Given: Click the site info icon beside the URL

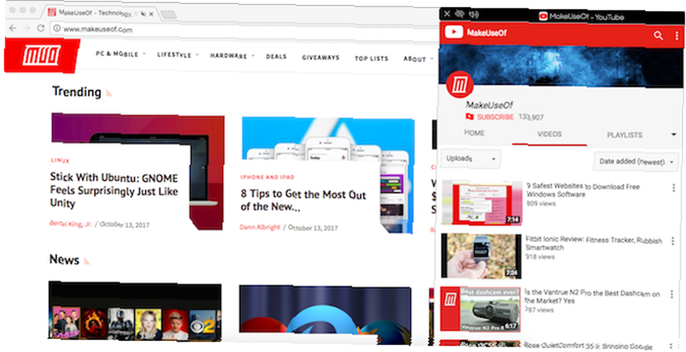Looking at the screenshot, I should [57, 29].
